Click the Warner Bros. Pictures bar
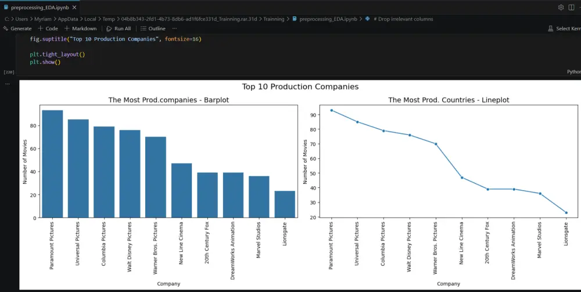 point(156,177)
